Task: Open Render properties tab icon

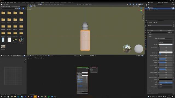Action: pyautogui.click(x=146, y=25)
